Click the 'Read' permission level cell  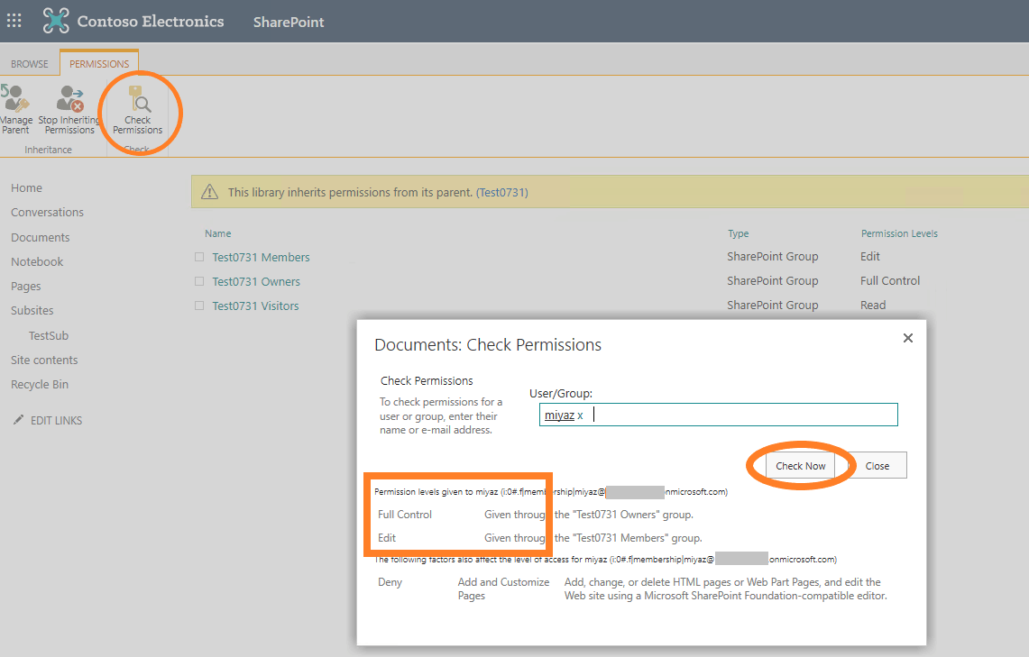click(x=873, y=305)
